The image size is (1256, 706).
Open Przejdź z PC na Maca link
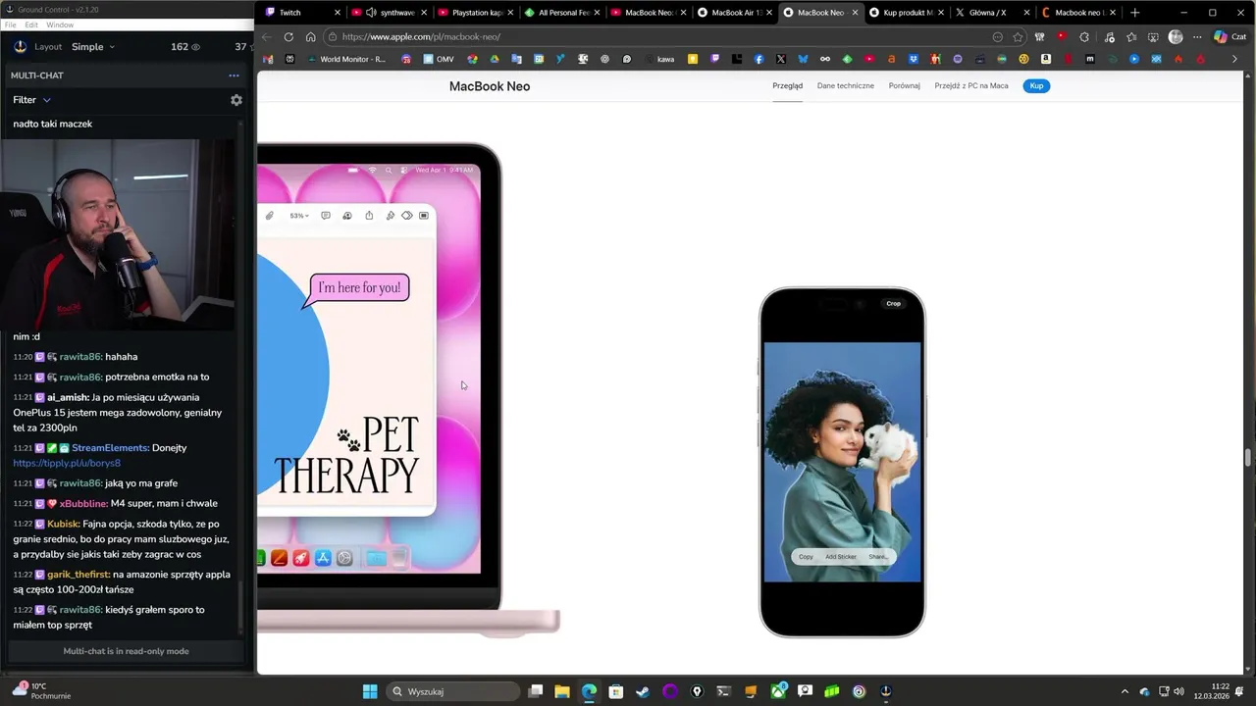[971, 85]
